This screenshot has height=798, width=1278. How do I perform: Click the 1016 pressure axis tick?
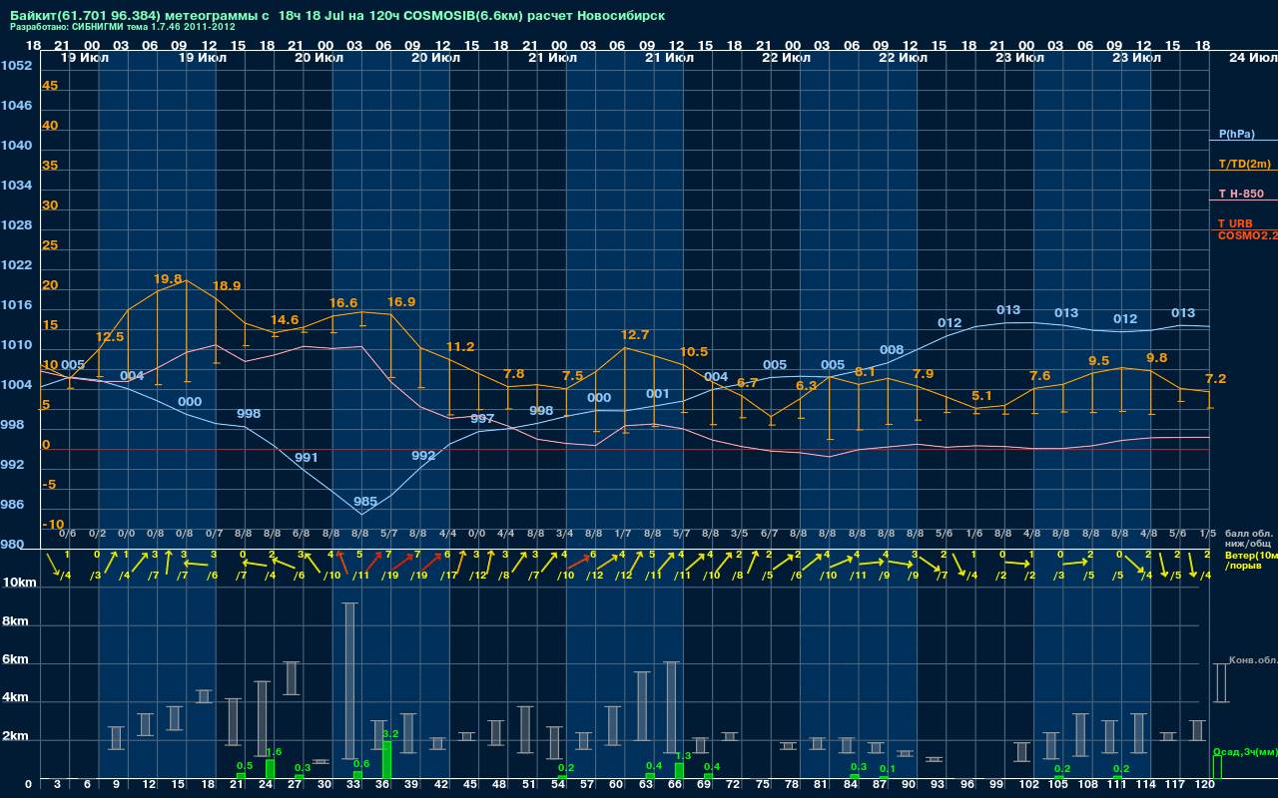click(x=17, y=304)
